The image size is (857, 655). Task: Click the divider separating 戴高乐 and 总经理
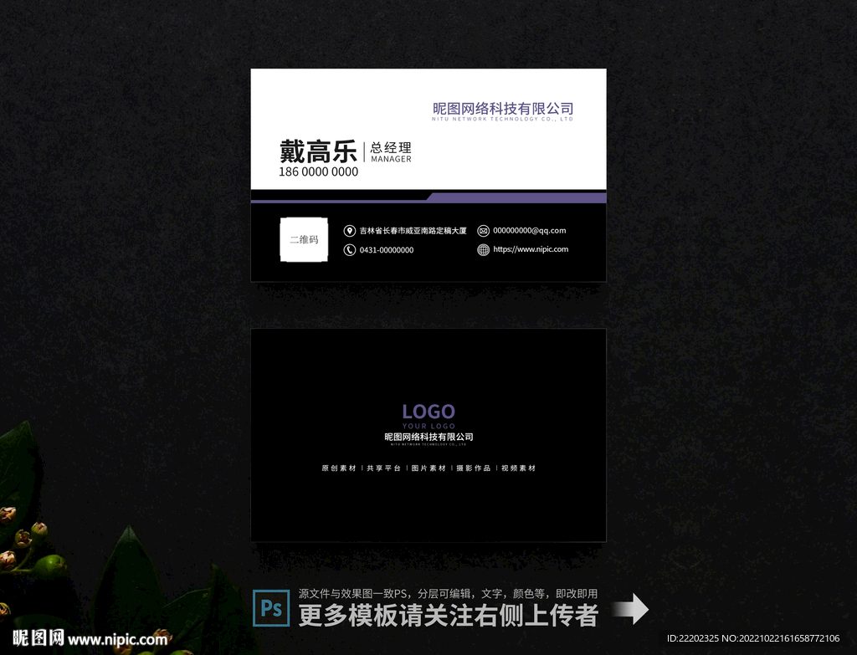coord(363,152)
